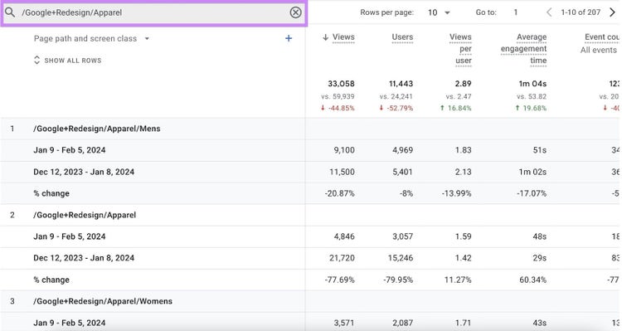Sort by Event count column header
Viewport: 622px width, 331px height.
click(x=602, y=37)
